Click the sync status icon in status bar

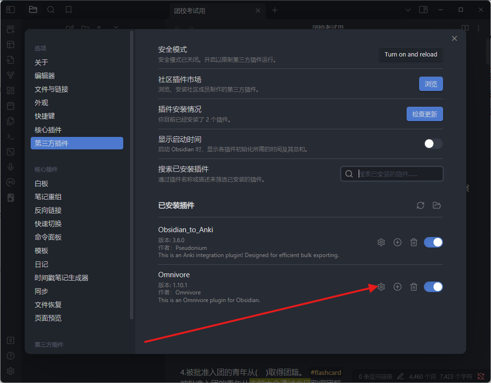pyautogui.click(x=481, y=376)
